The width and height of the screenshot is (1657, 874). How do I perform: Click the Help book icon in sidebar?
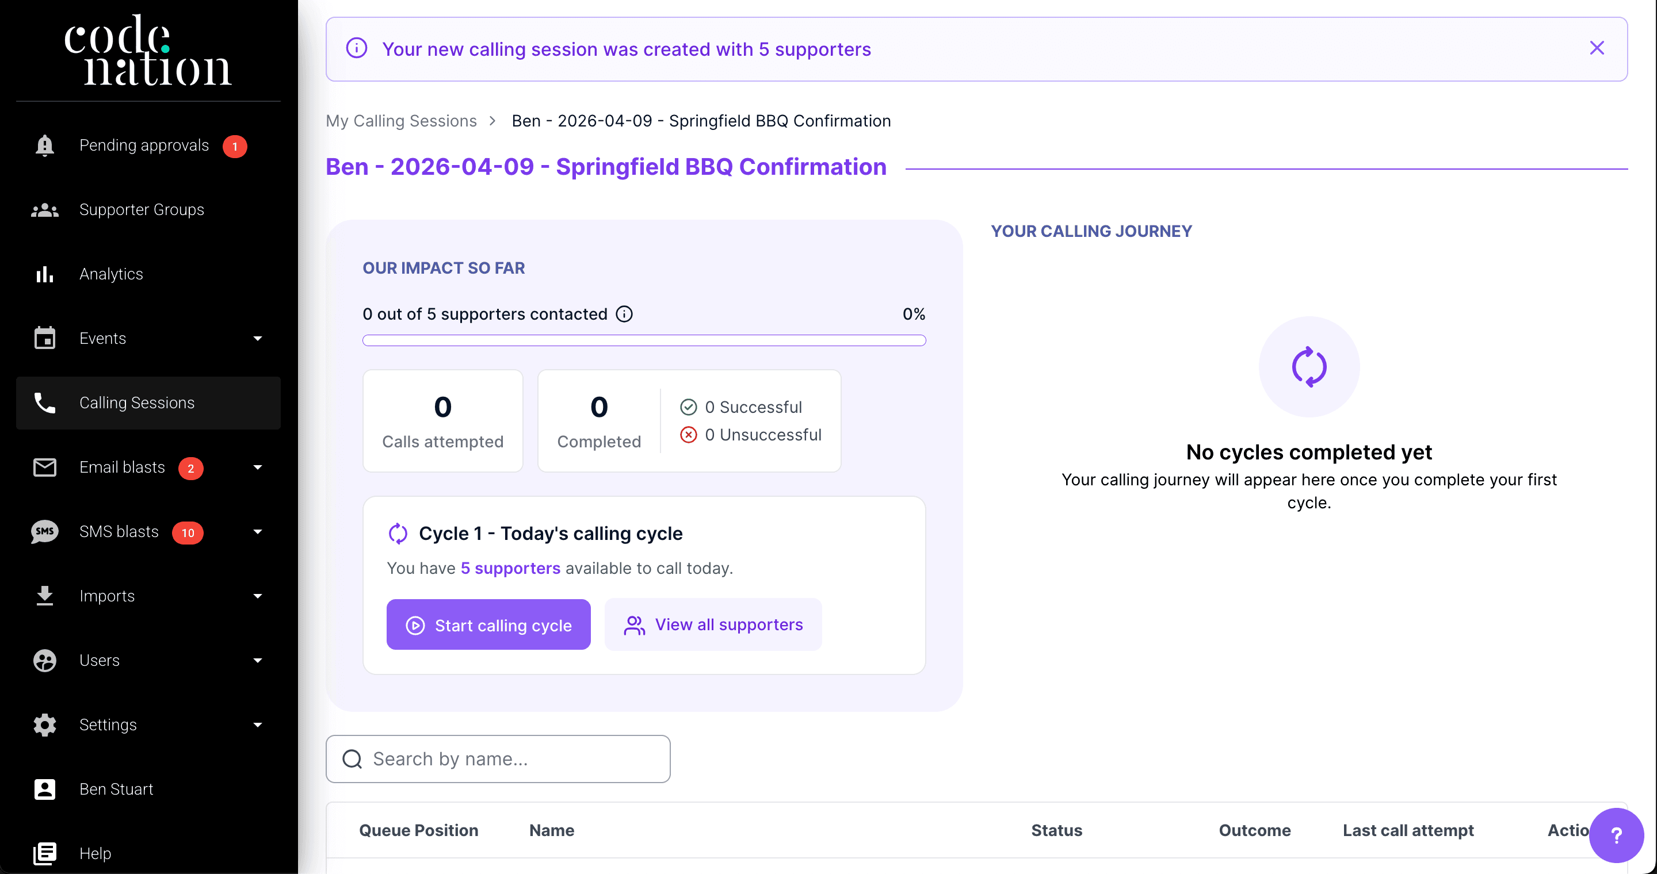point(44,853)
